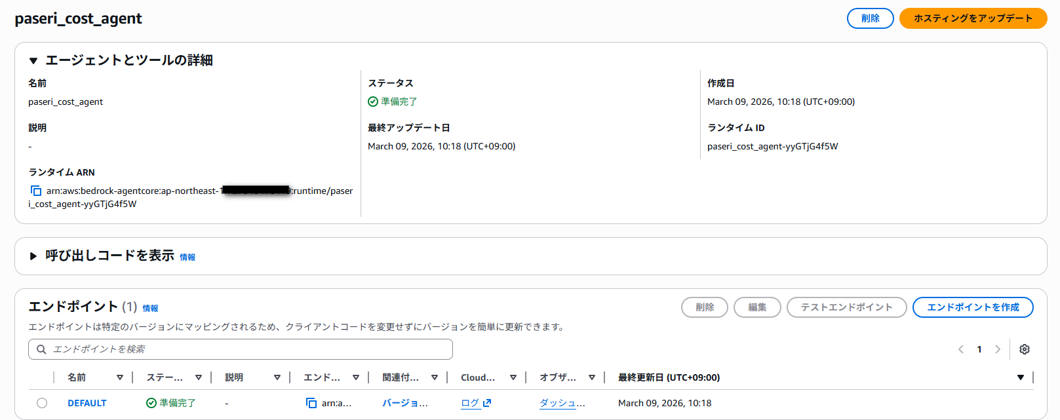
Task: Sort endpoints by 名前 column
Action: pos(119,377)
